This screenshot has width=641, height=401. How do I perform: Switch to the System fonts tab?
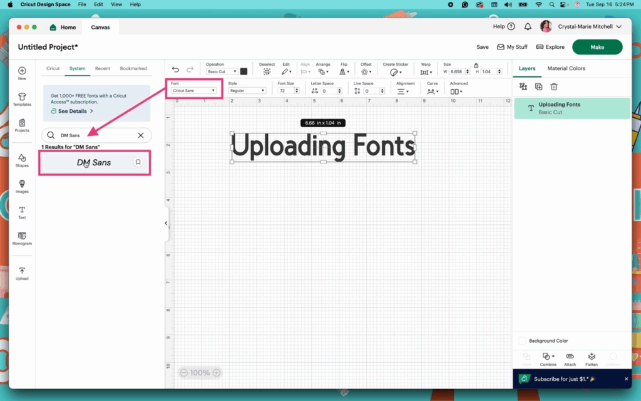click(x=77, y=68)
